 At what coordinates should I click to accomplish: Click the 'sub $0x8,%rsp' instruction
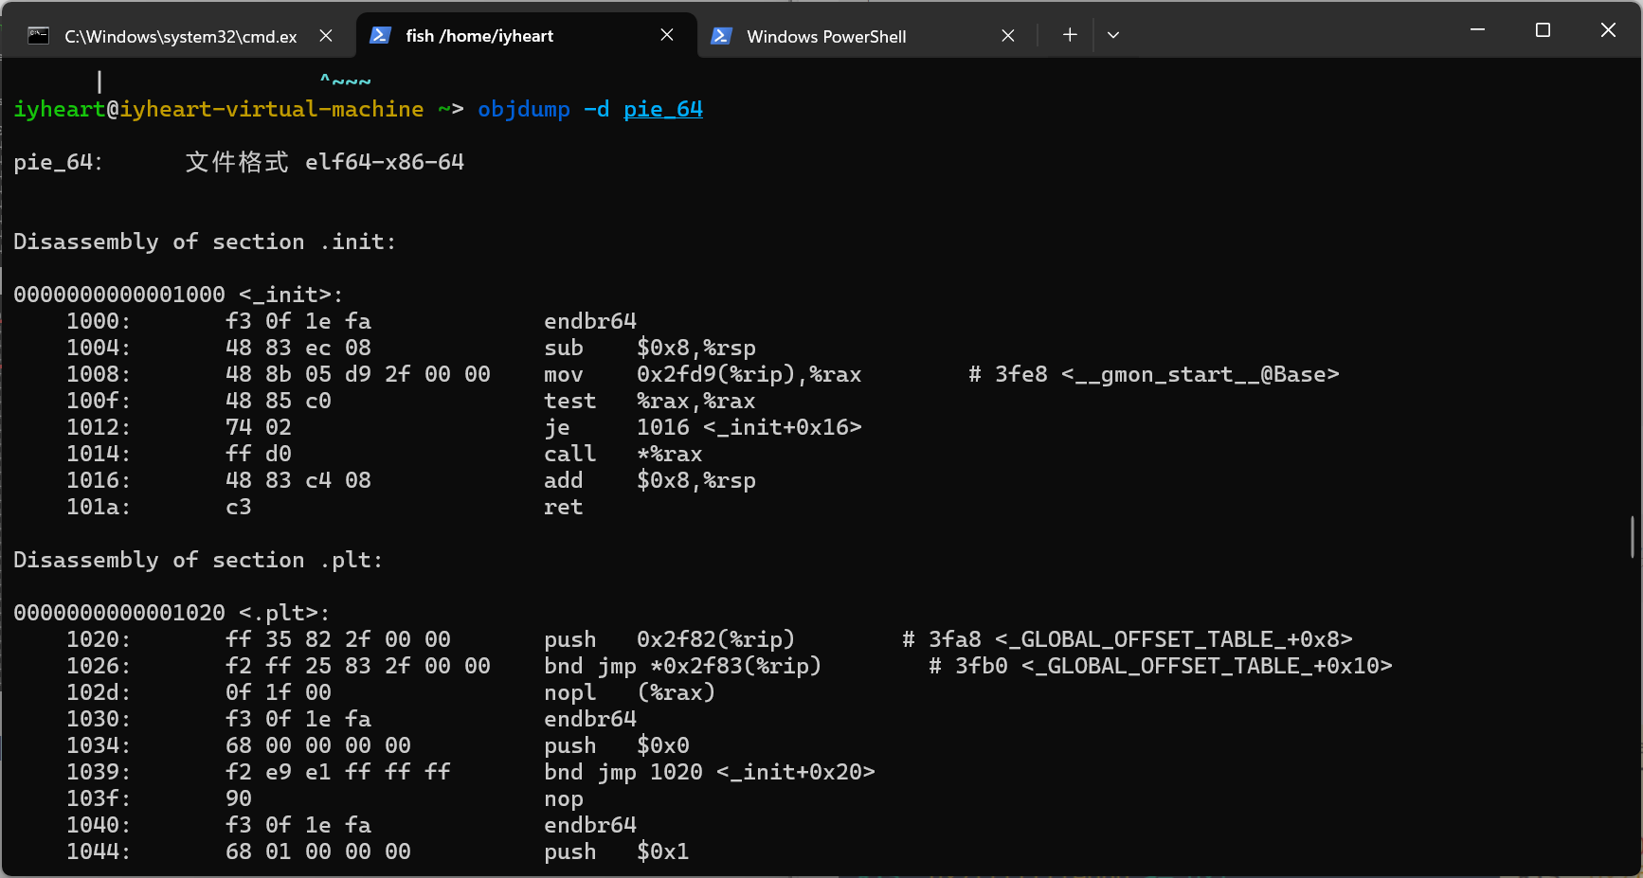650,348
